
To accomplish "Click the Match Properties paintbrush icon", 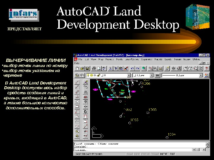I will point(126,68).
